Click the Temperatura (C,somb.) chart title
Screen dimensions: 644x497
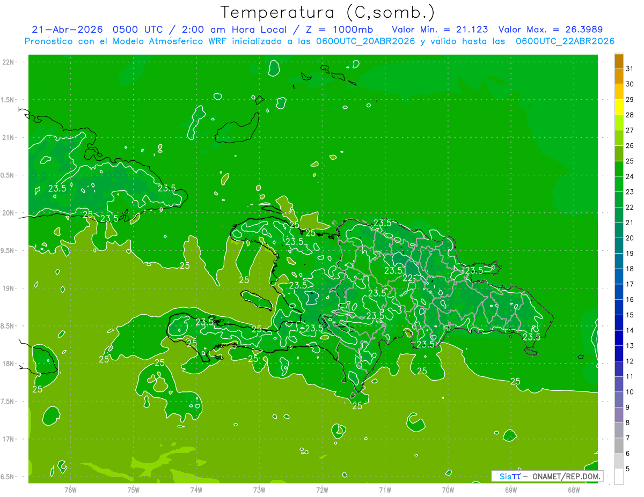point(328,12)
